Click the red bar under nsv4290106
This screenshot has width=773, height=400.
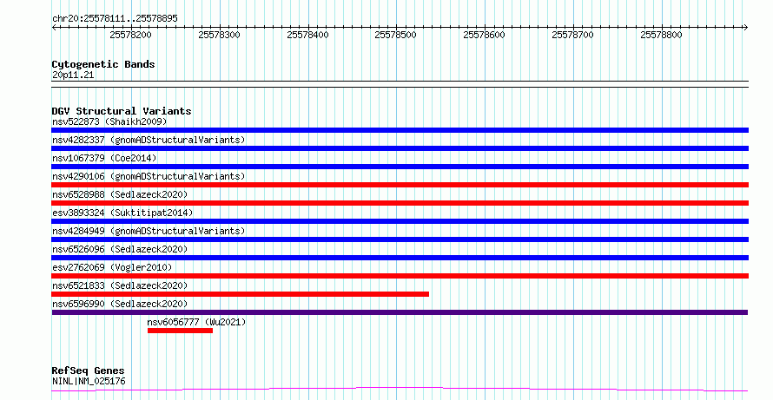[400, 185]
